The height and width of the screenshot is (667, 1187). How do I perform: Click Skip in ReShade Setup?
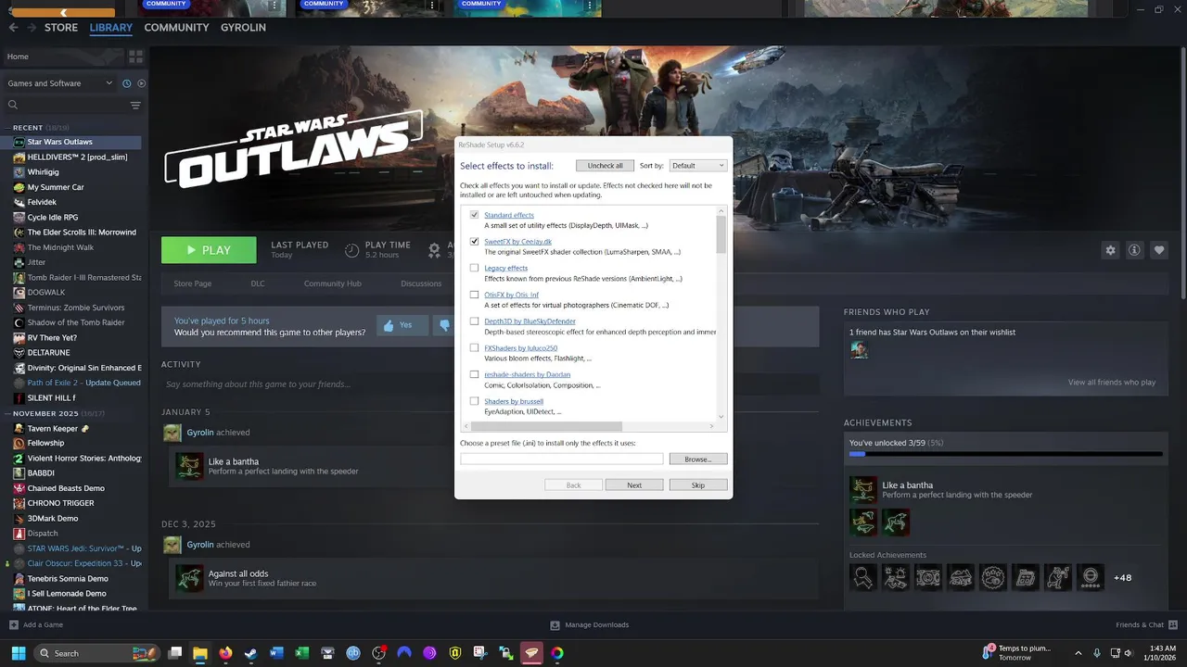698,485
